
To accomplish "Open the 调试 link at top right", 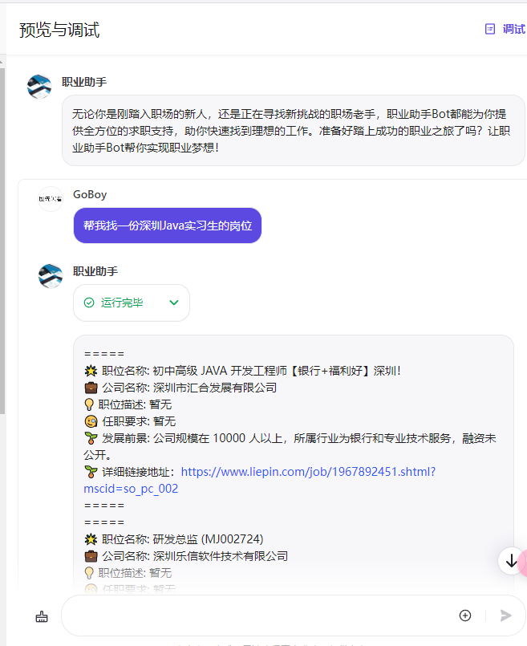I will click(x=513, y=29).
